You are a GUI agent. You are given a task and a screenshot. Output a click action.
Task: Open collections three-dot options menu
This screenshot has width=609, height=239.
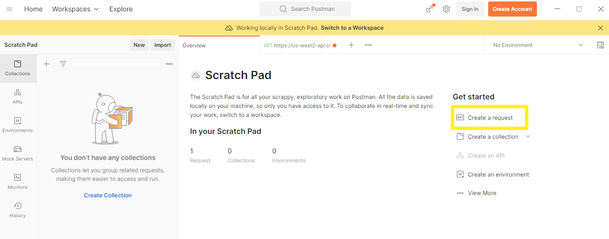point(169,64)
